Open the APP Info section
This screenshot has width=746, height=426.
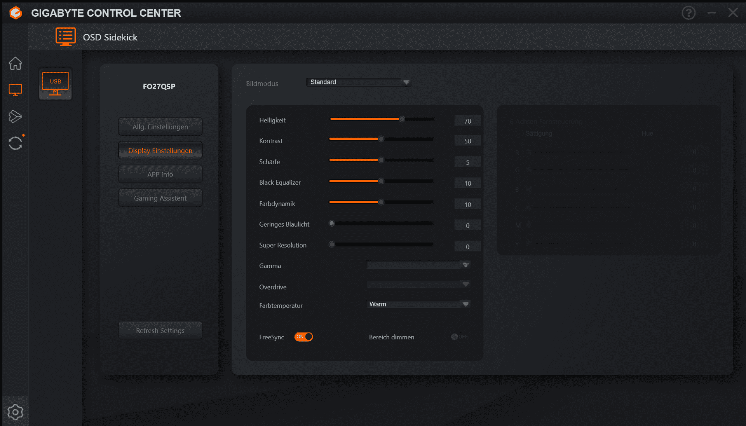[160, 175]
